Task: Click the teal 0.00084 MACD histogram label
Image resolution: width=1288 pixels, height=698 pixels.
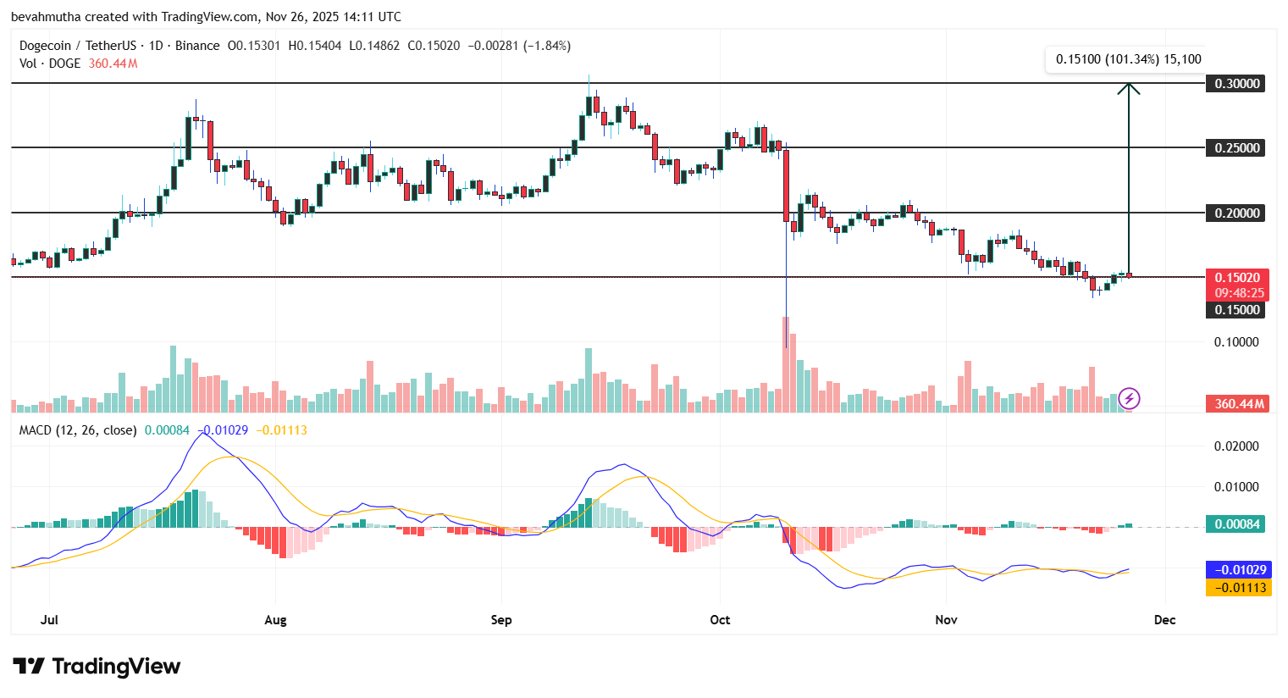Action: pos(1235,524)
